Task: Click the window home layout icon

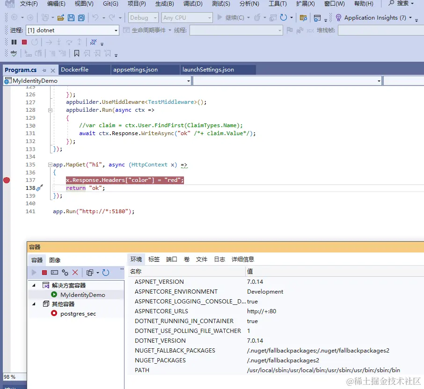Action: [317, 18]
